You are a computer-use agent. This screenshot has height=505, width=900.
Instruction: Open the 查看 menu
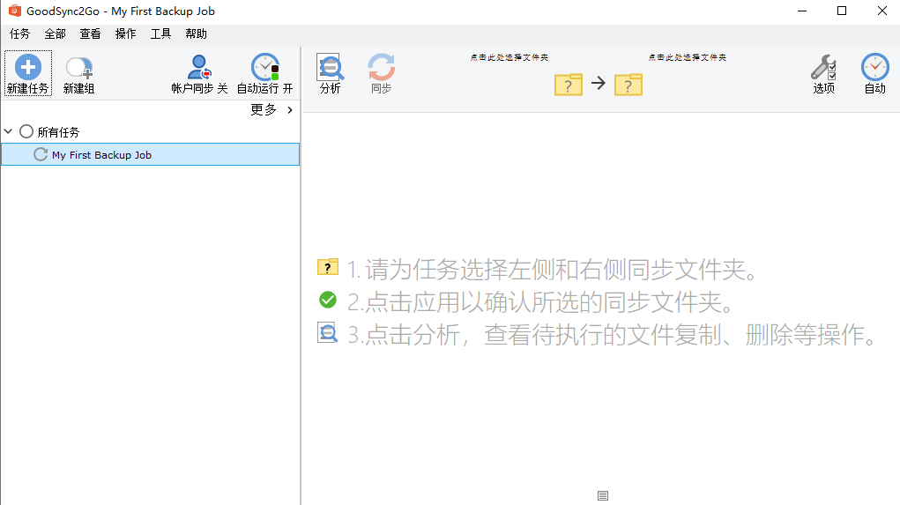coord(90,33)
